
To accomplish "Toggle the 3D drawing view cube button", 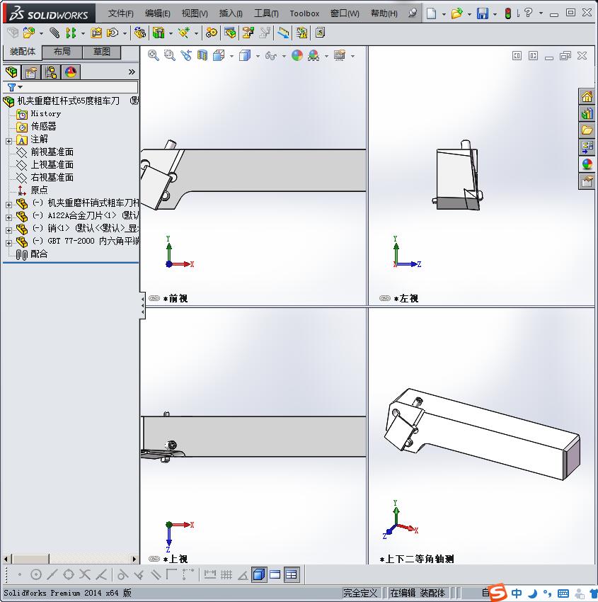I will (x=259, y=575).
